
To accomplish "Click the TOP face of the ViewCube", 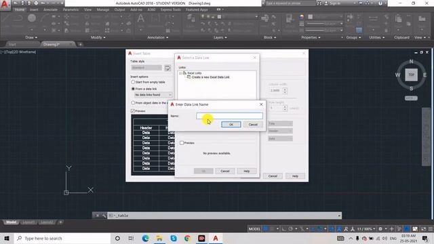I will [412, 75].
